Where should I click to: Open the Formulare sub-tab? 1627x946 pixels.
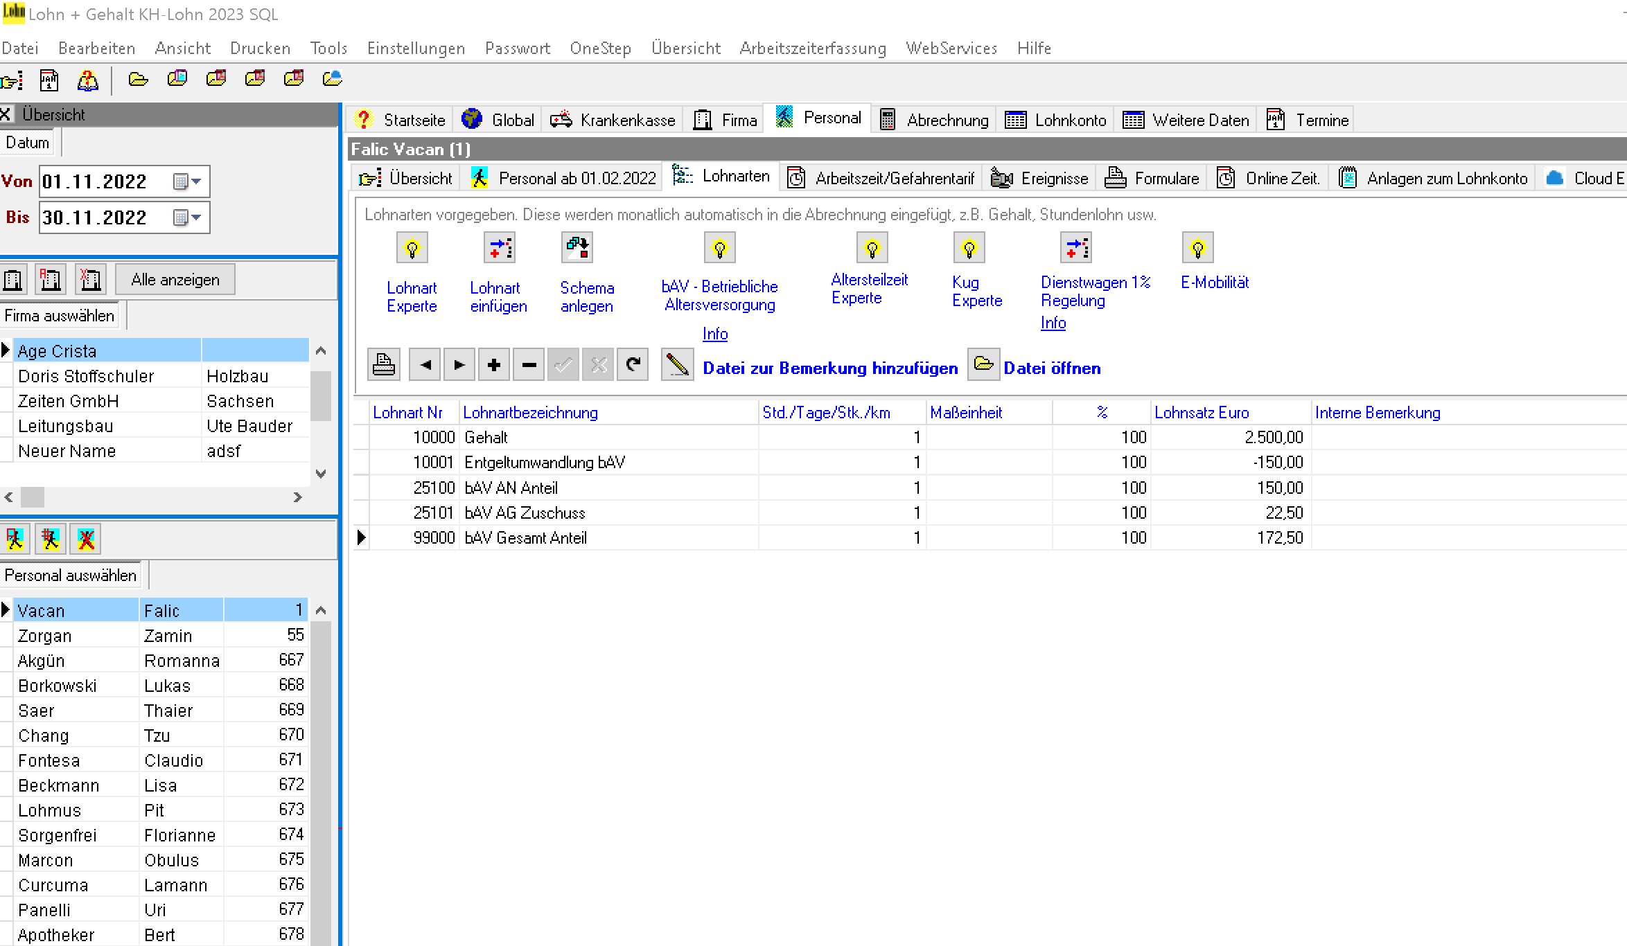click(x=1152, y=178)
